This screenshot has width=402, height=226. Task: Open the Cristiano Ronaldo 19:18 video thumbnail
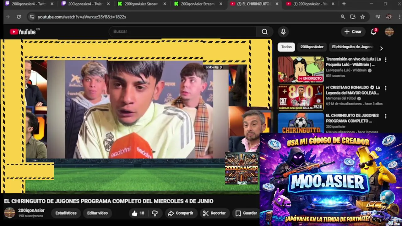(x=301, y=98)
